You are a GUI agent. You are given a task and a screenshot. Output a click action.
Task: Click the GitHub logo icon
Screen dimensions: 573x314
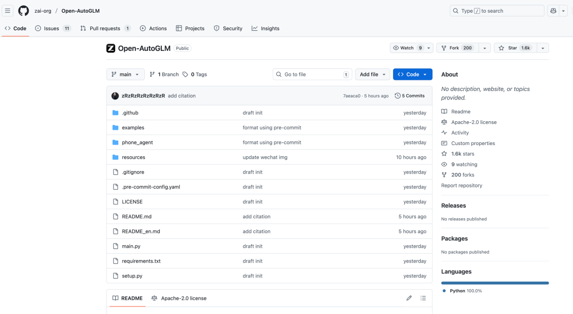point(23,11)
